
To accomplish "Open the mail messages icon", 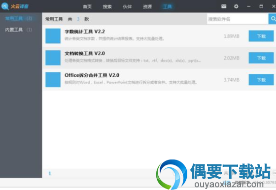I will click(x=224, y=6).
